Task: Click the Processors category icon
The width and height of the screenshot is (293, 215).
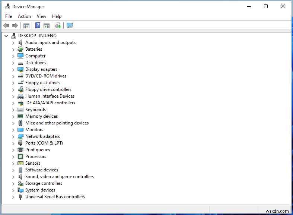Action: pyautogui.click(x=20, y=156)
